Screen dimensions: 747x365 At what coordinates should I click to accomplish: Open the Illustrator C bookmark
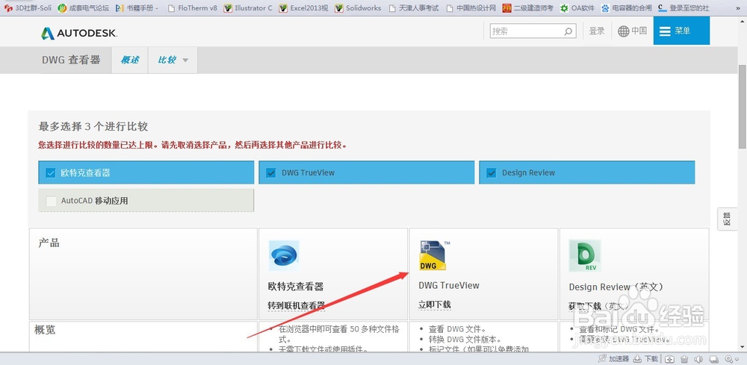coord(248,7)
